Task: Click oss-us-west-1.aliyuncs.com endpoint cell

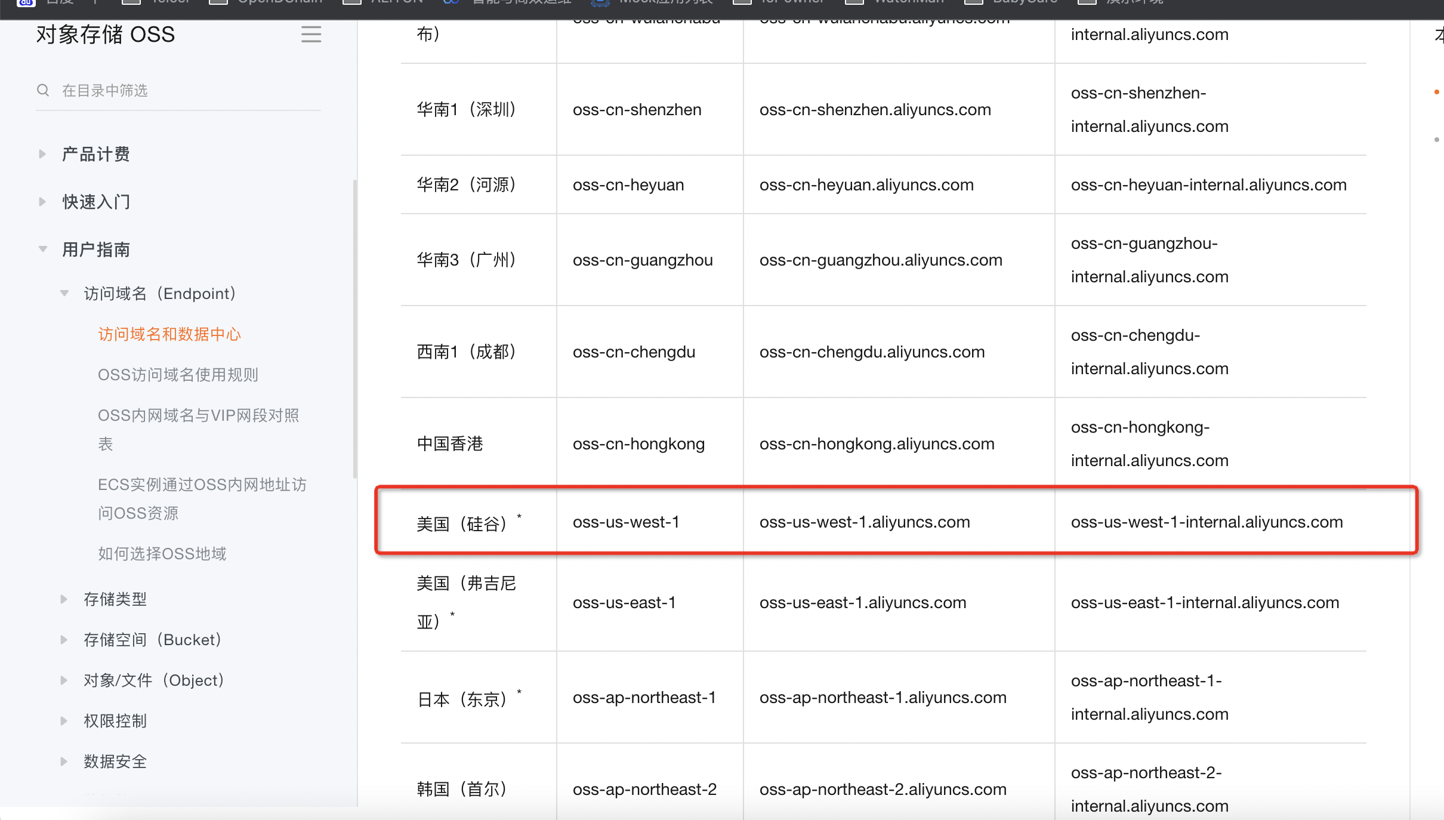Action: (865, 522)
